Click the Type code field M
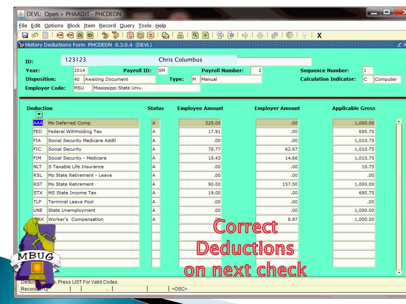 pos(195,79)
